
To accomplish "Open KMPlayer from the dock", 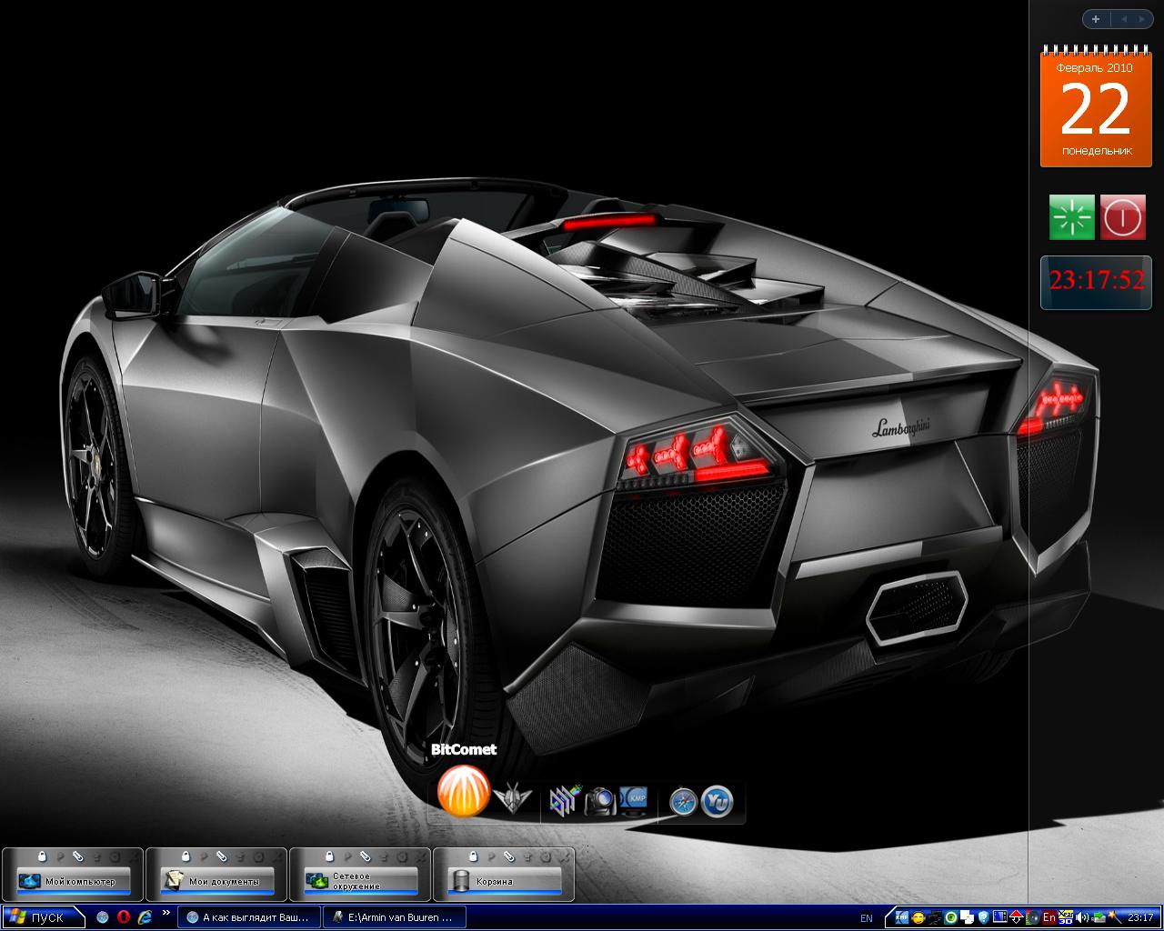I will click(x=633, y=799).
